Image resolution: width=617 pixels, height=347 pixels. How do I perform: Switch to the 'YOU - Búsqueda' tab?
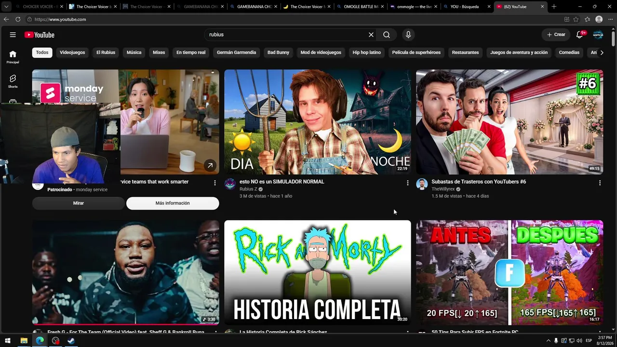click(467, 7)
